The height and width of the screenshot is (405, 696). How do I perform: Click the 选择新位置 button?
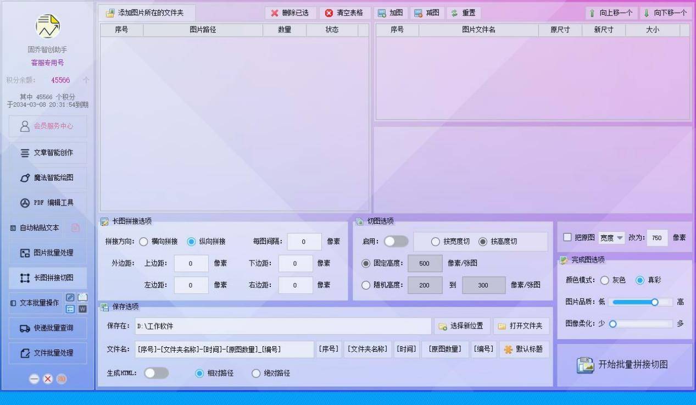(x=461, y=326)
